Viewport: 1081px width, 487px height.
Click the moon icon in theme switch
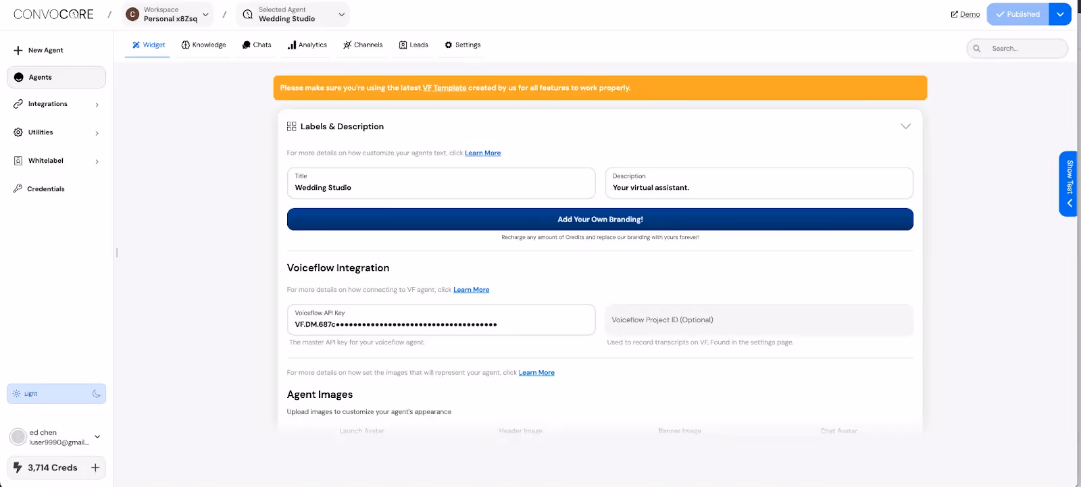point(97,394)
